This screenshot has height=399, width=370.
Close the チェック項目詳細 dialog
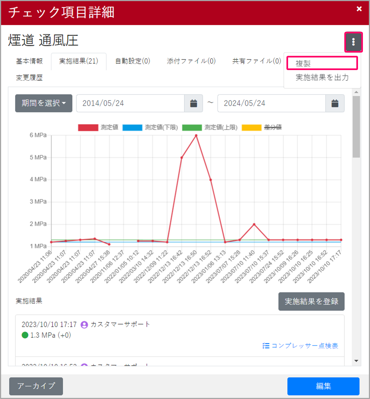pyautogui.click(x=359, y=9)
